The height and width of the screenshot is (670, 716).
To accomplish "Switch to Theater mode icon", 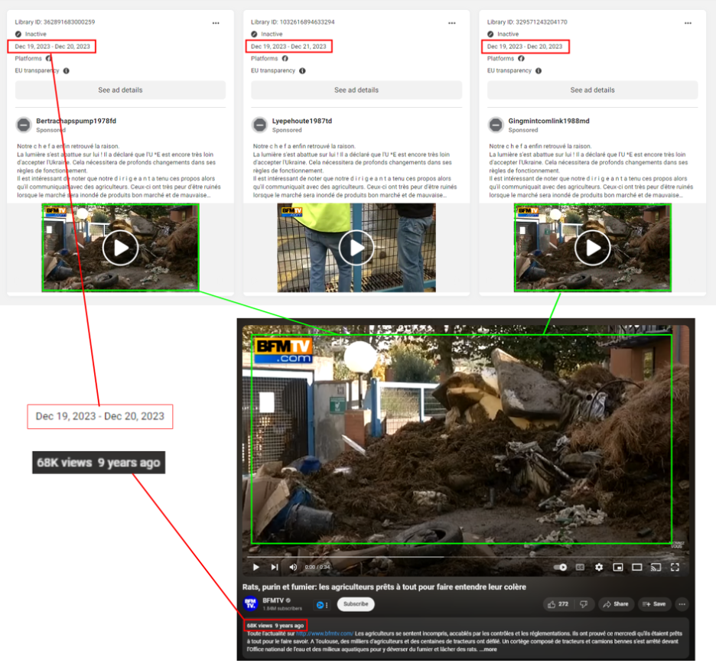I will (x=637, y=568).
